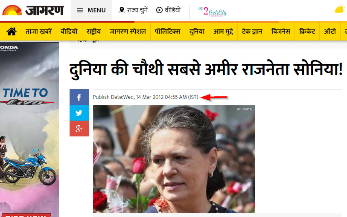The width and height of the screenshot is (347, 217).
Task: Open the बिजनेस section
Action: tap(280, 32)
